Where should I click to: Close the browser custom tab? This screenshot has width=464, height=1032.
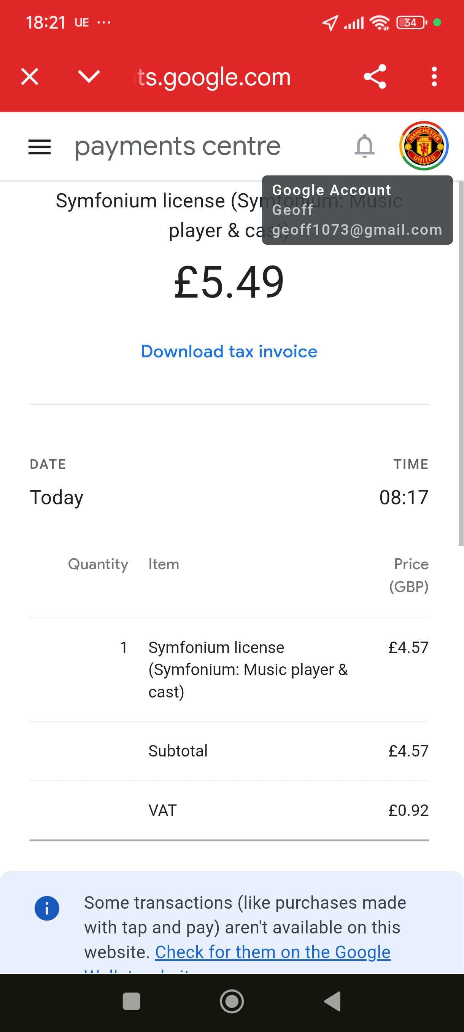click(x=30, y=76)
